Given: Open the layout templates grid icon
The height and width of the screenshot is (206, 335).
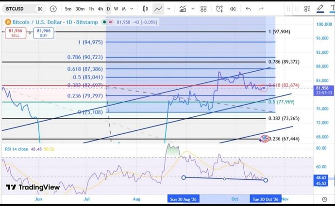Looking at the screenshot, I should point(203,9).
